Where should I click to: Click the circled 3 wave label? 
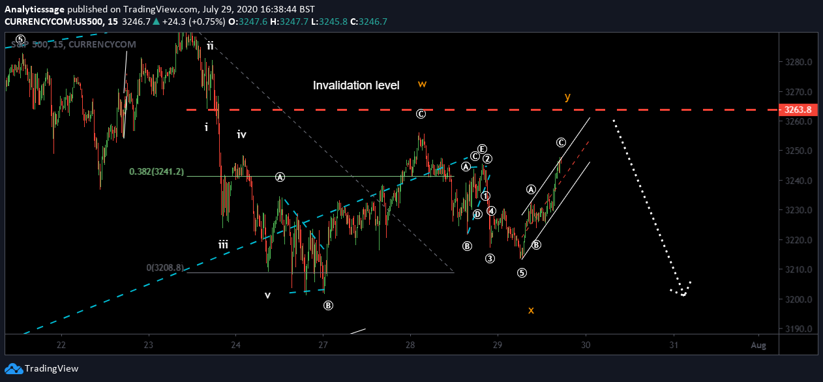[490, 259]
